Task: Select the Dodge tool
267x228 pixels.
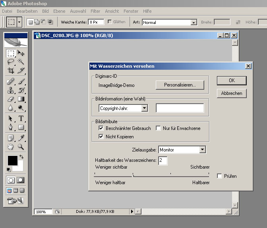Action: [21, 108]
